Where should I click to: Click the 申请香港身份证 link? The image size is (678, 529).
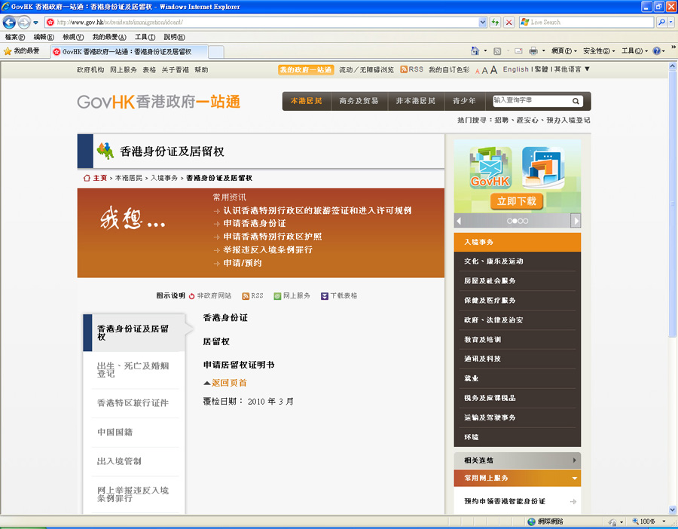tap(255, 224)
